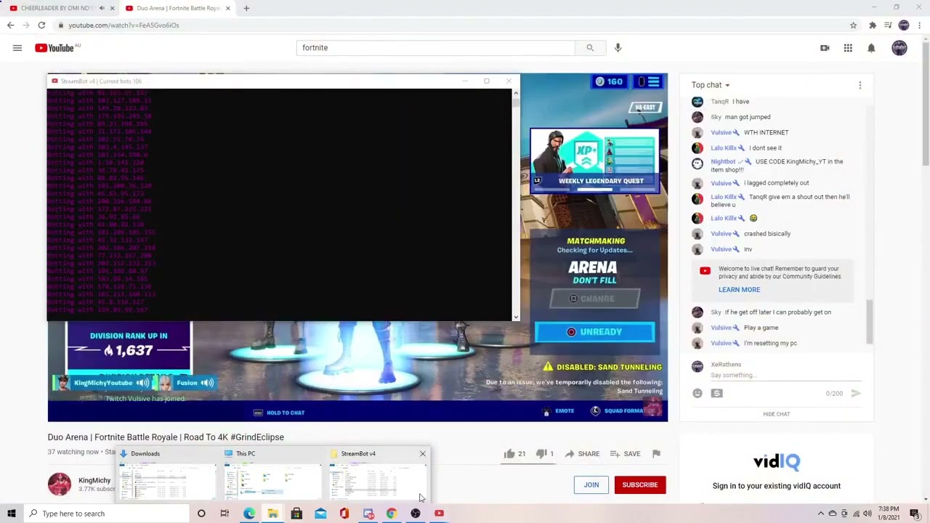Open the Microsoft Store taskbar icon

pyautogui.click(x=296, y=514)
